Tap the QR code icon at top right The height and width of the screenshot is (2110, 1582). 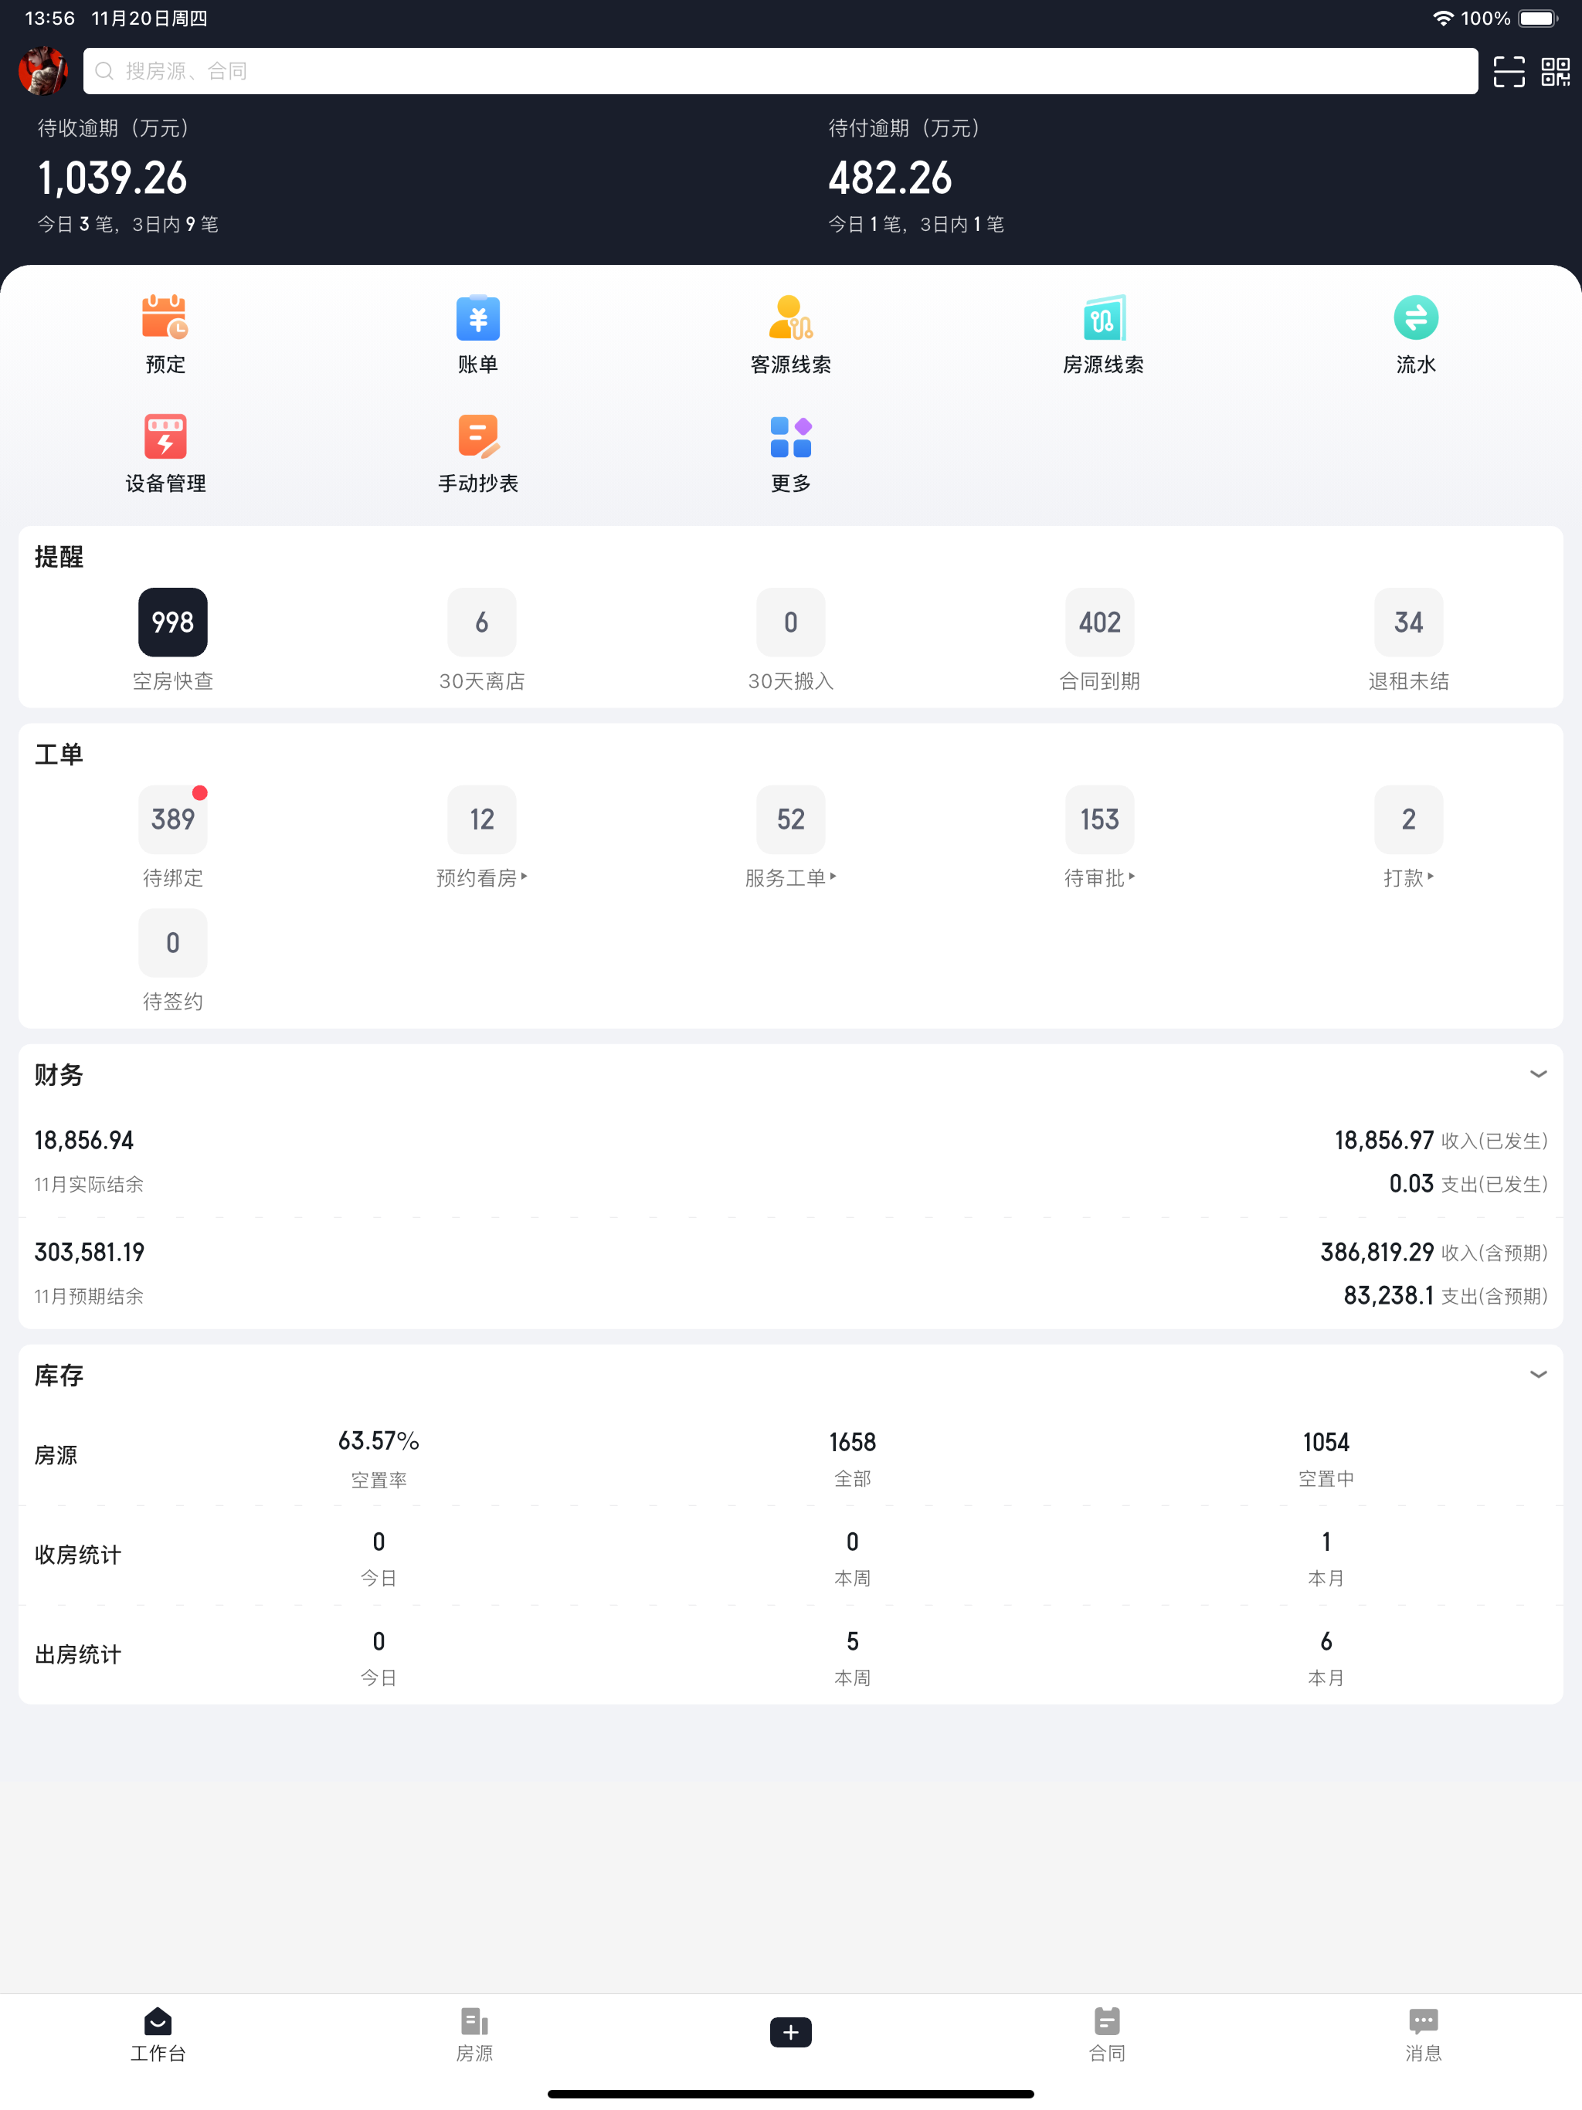(1555, 72)
